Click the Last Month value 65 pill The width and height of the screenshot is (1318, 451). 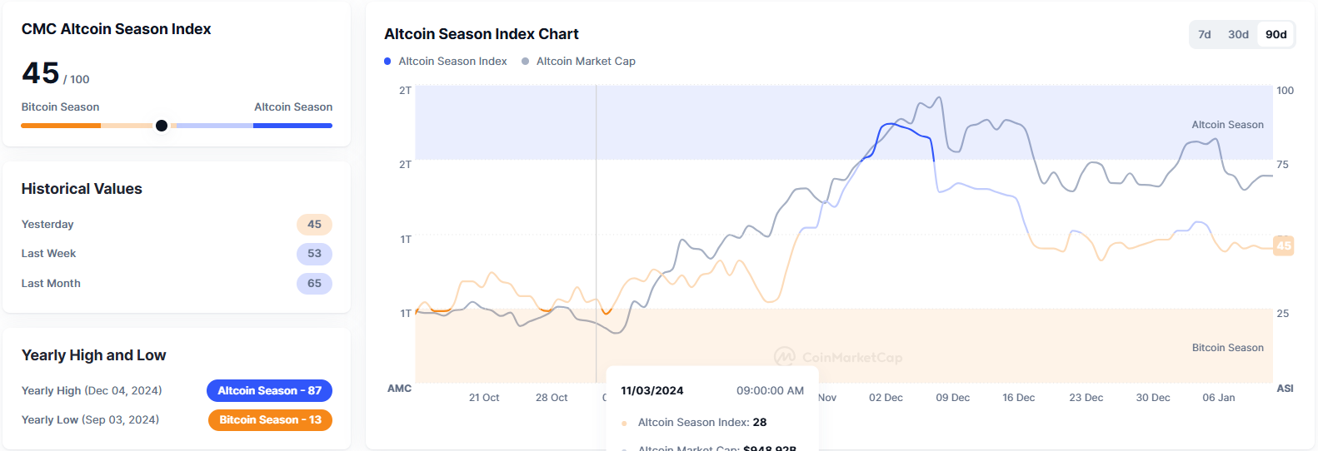[x=314, y=284]
